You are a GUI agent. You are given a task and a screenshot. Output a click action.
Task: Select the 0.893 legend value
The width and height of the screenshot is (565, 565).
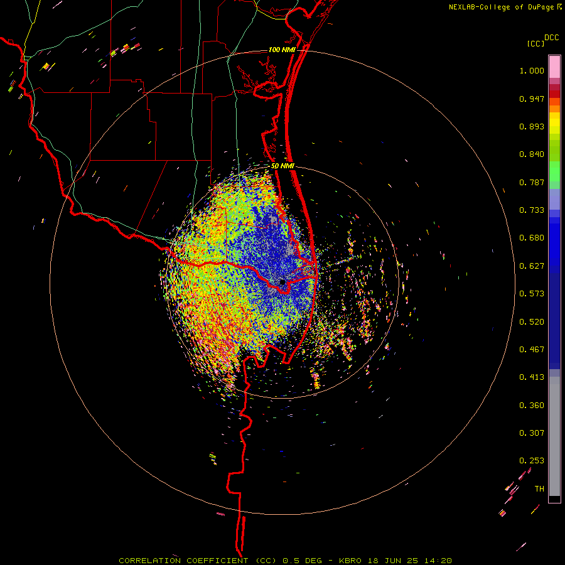tap(532, 126)
